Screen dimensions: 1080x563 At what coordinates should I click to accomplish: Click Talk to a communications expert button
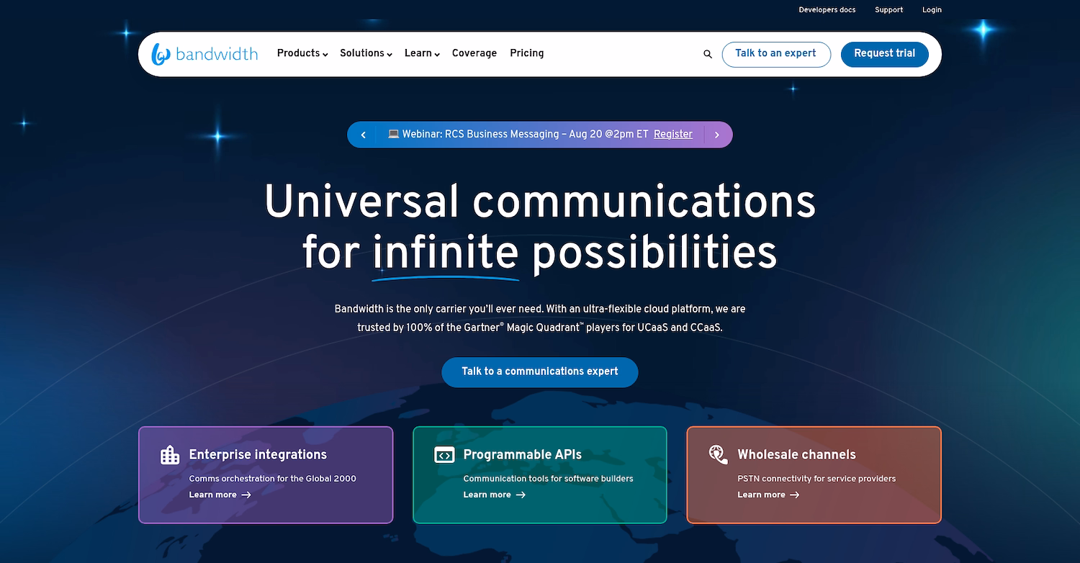pos(540,372)
